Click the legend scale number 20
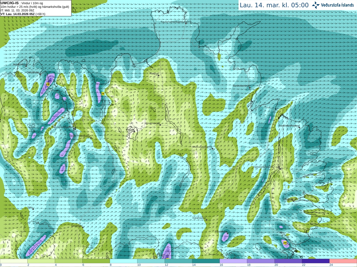The height and width of the screenshot is (267, 357). click(276, 265)
